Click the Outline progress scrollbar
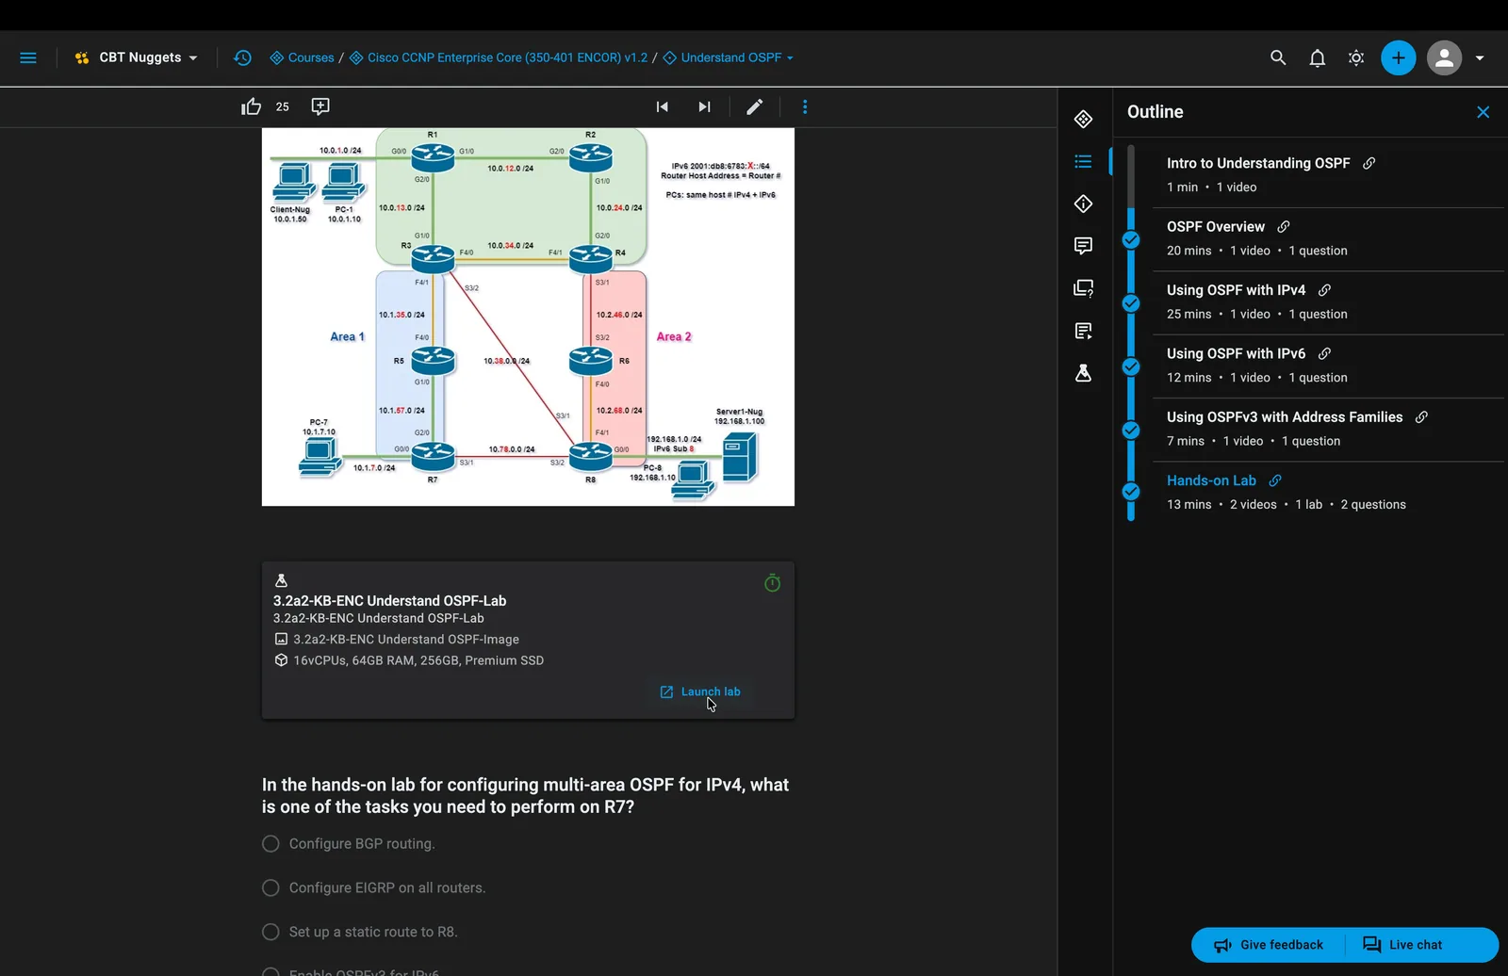Screen dimensions: 1508x976 point(1131,333)
